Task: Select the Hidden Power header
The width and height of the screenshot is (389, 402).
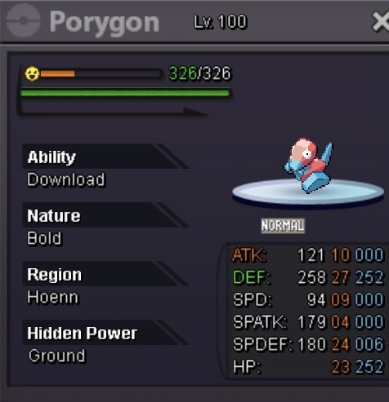Action: click(82, 333)
